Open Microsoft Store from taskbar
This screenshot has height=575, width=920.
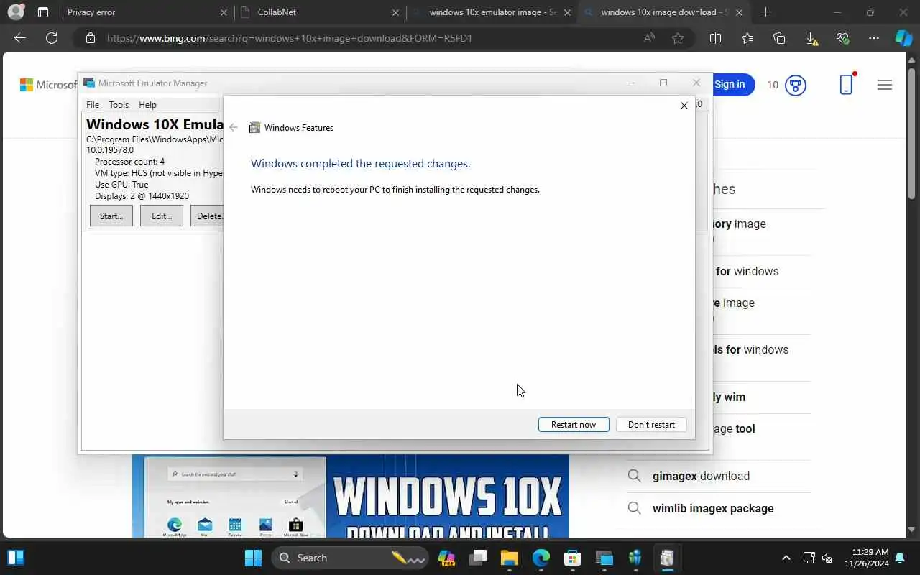click(x=572, y=558)
